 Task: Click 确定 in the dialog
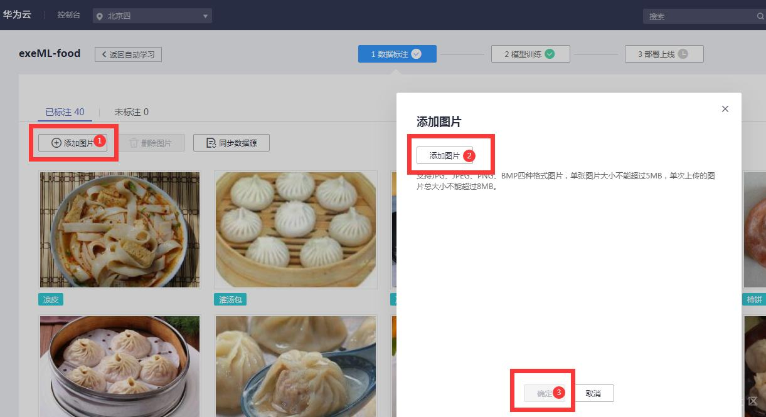click(x=545, y=393)
